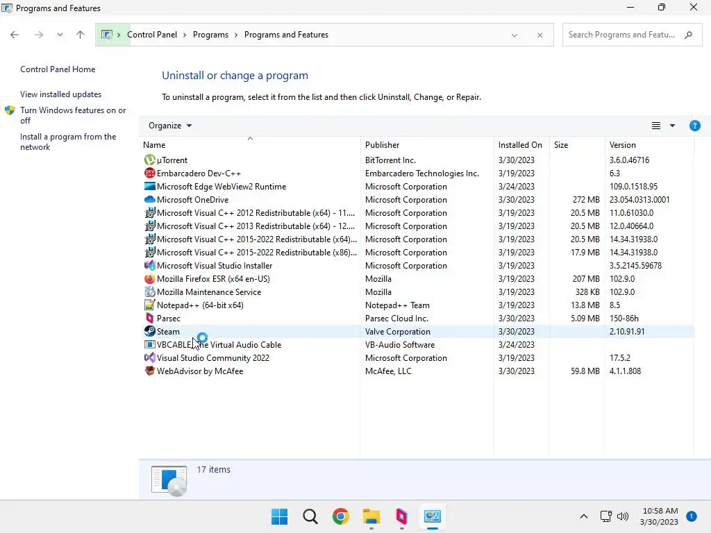
Task: Click the McAfee, LLC publisher cell
Action: [x=388, y=371]
